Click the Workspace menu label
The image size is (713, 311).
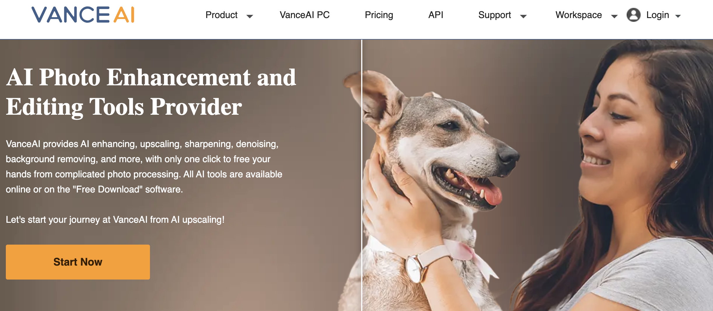click(579, 15)
